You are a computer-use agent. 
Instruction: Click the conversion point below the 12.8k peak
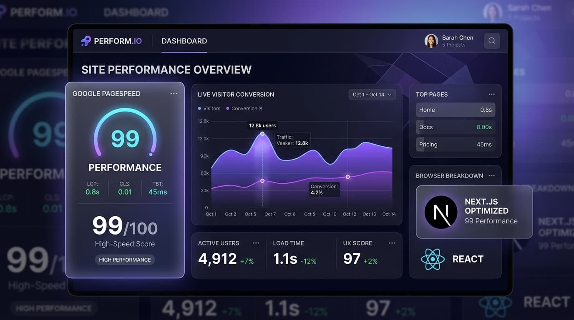click(262, 181)
